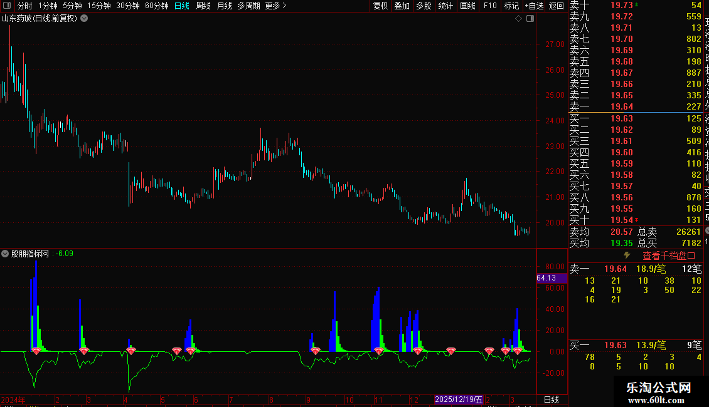
Task: Click the 买均 19.35 value
Action: (x=622, y=243)
